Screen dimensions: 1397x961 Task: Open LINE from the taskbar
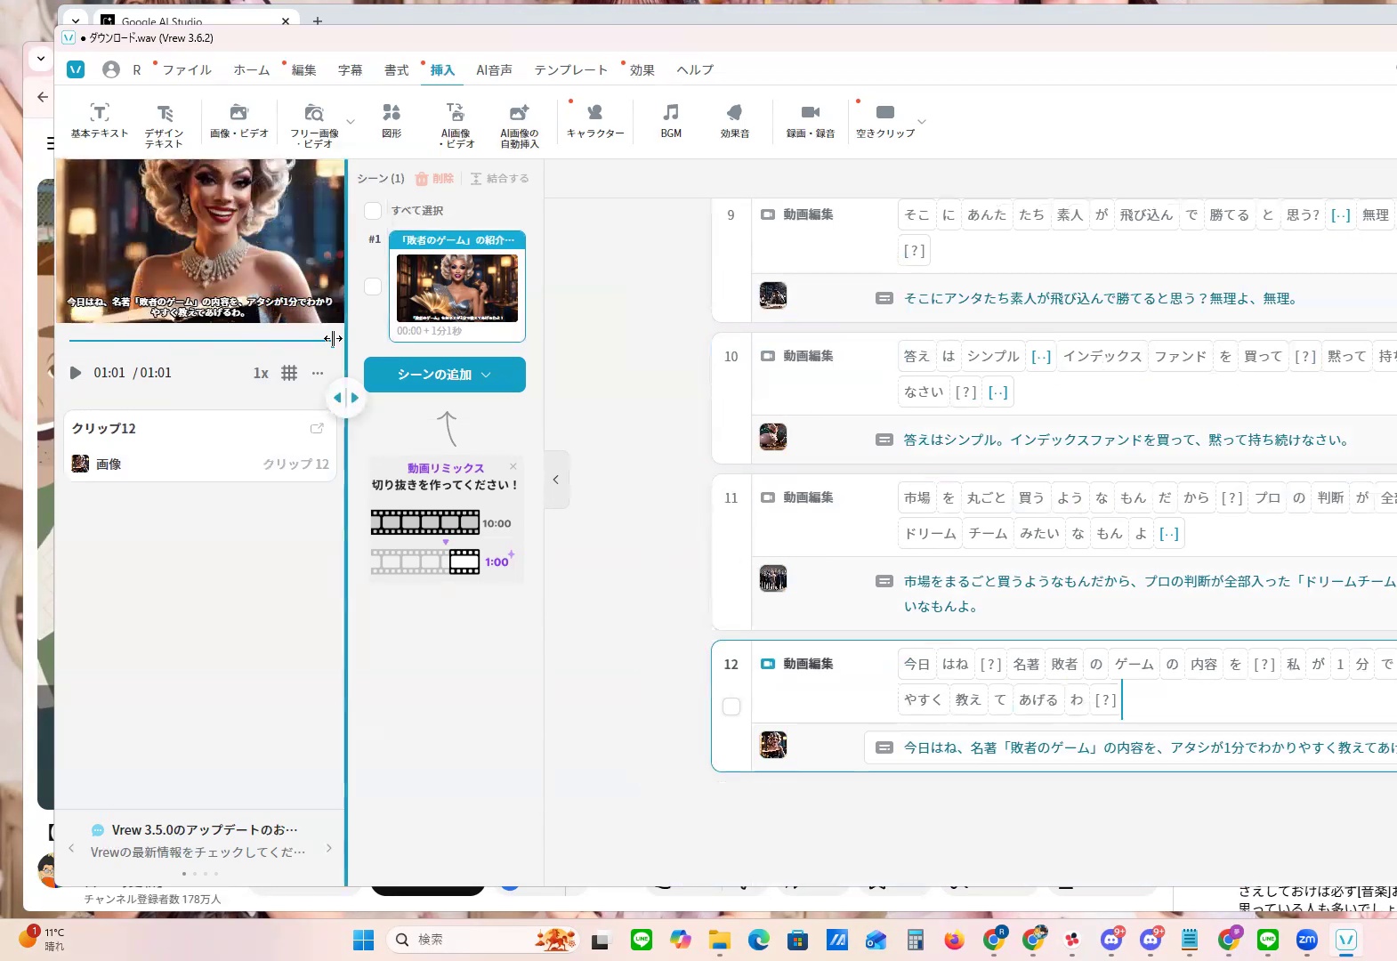click(x=642, y=940)
